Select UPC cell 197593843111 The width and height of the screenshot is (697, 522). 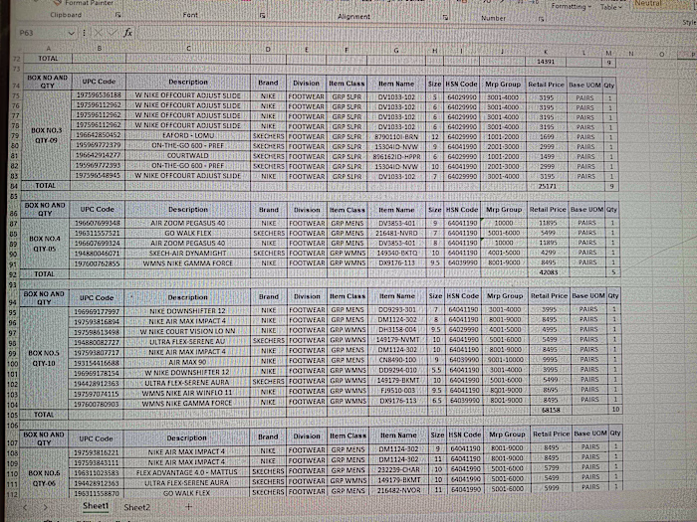coord(96,462)
